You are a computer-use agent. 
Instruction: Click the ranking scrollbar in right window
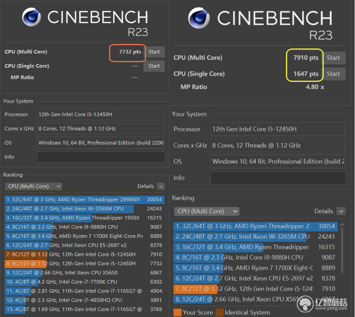coord(342,250)
